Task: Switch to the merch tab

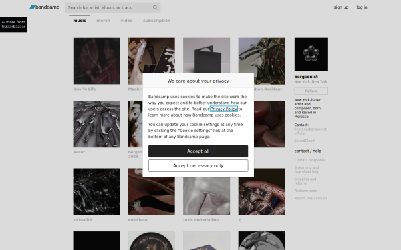Action: point(103,21)
